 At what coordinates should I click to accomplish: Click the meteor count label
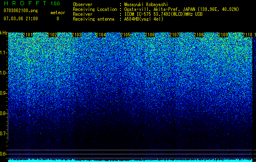click(x=58, y=13)
